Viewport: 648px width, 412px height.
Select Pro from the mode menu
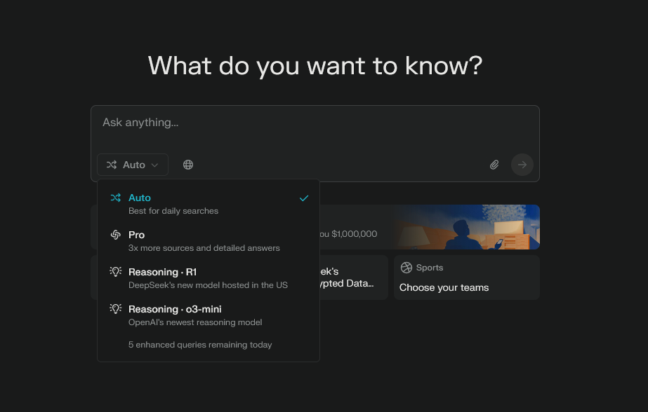tap(204, 241)
